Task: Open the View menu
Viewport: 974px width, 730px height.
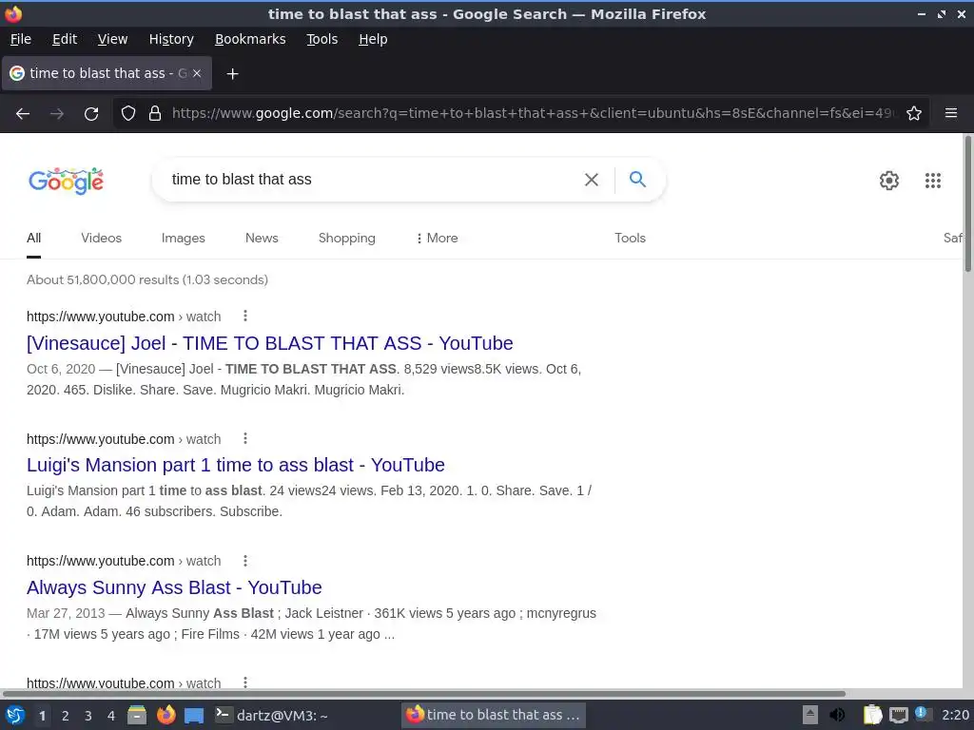Action: pyautogui.click(x=112, y=39)
